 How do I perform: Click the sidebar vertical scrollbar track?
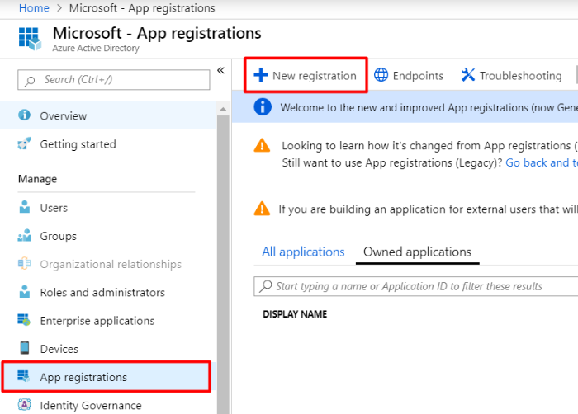click(223, 264)
